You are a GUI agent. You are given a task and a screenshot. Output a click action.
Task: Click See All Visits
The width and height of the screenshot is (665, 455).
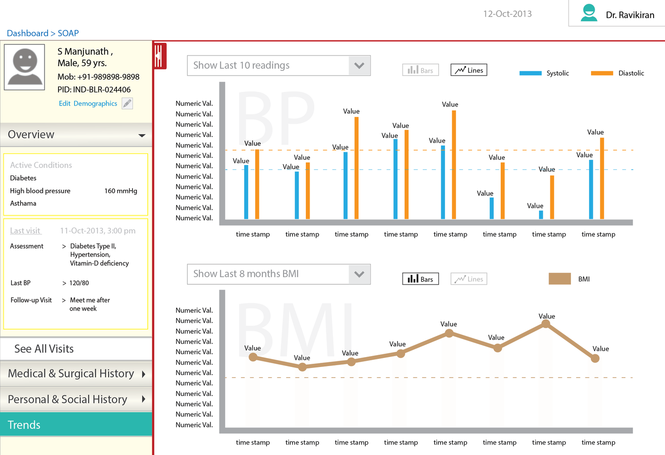point(76,349)
